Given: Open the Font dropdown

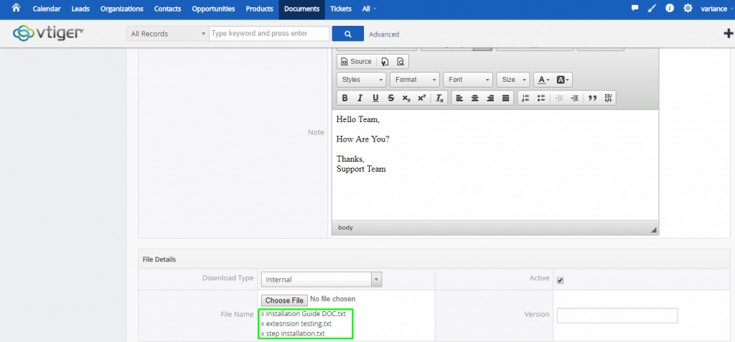Looking at the screenshot, I should click(468, 80).
